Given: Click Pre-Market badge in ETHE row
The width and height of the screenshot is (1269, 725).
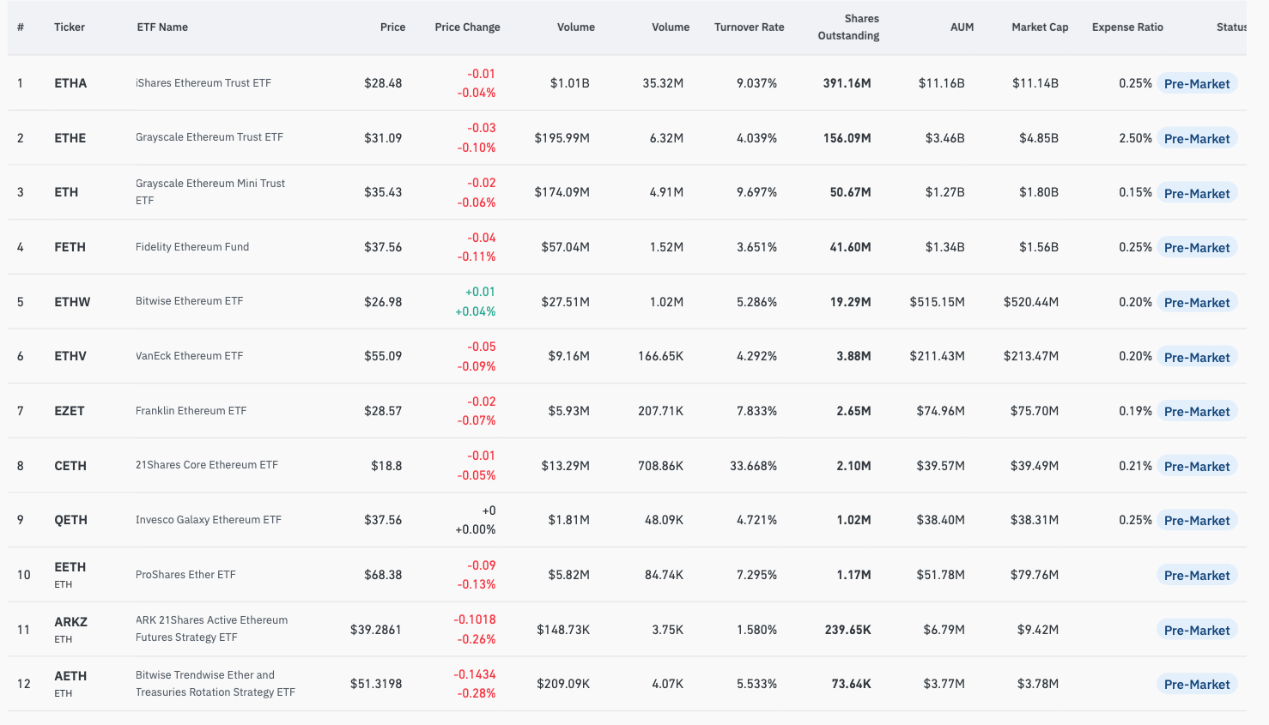Looking at the screenshot, I should [1197, 139].
